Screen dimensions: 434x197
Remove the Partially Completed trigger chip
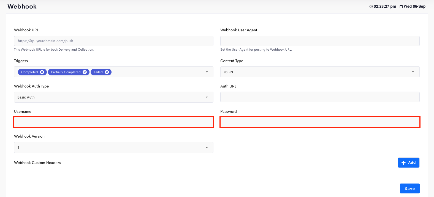tap(85, 72)
